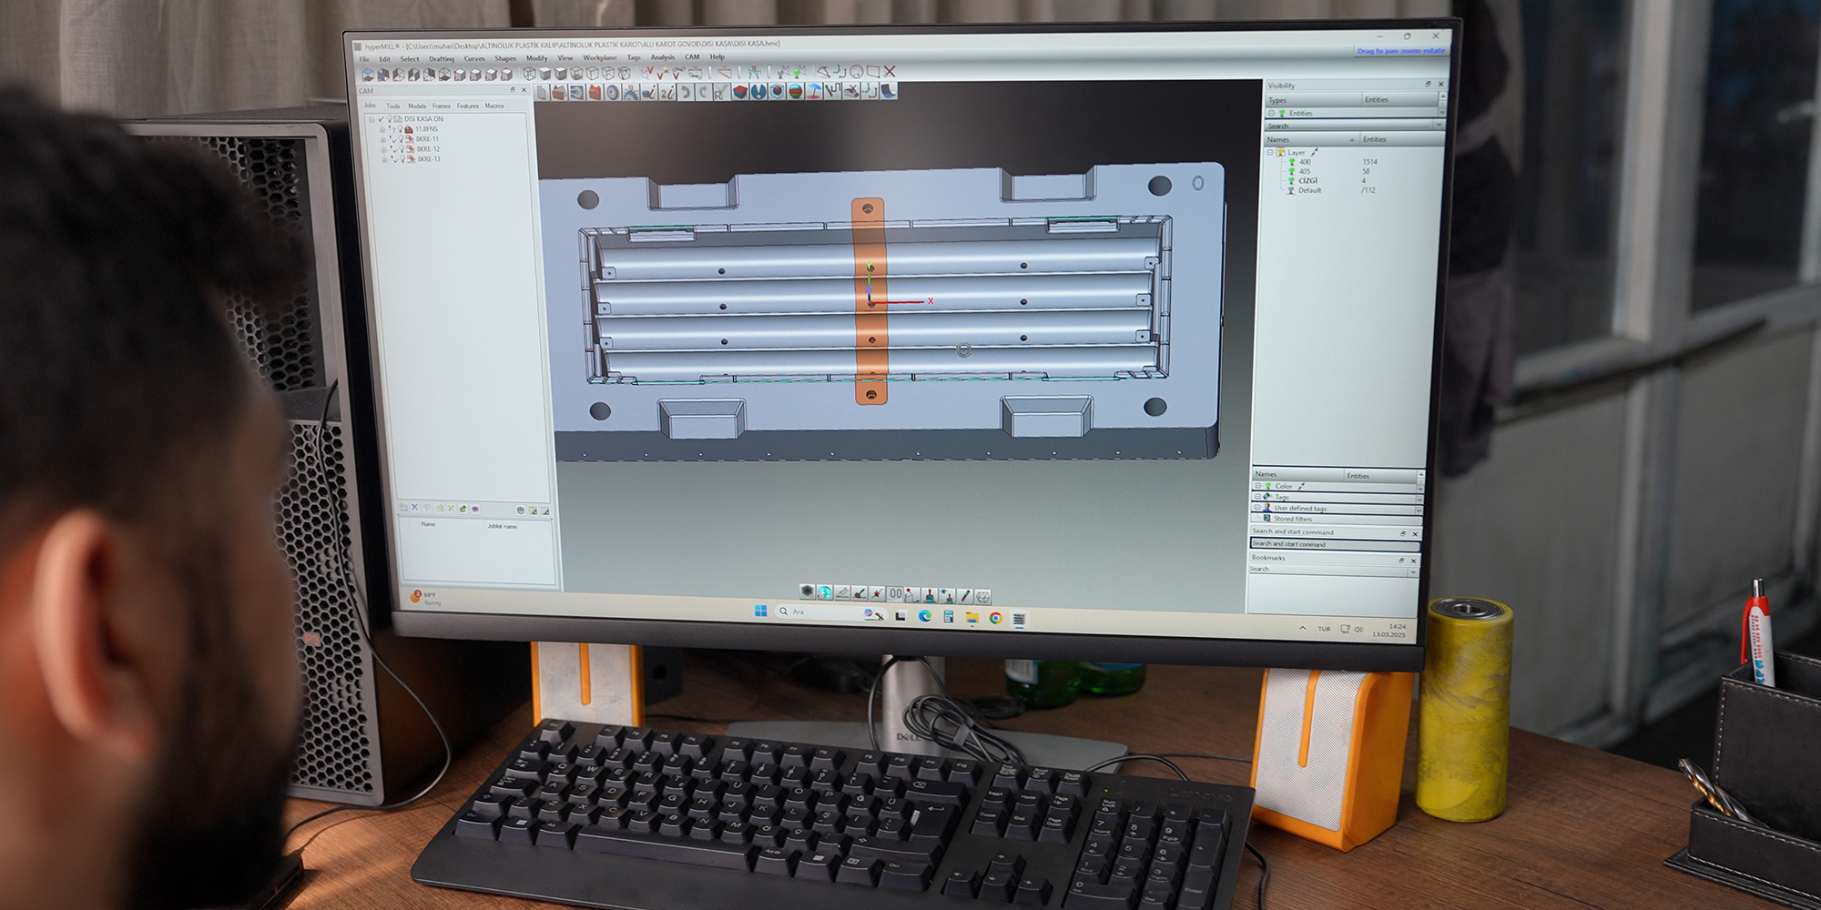Switch to the Macros tab in CAM panel
Screen dimensions: 1821x910
tap(494, 106)
